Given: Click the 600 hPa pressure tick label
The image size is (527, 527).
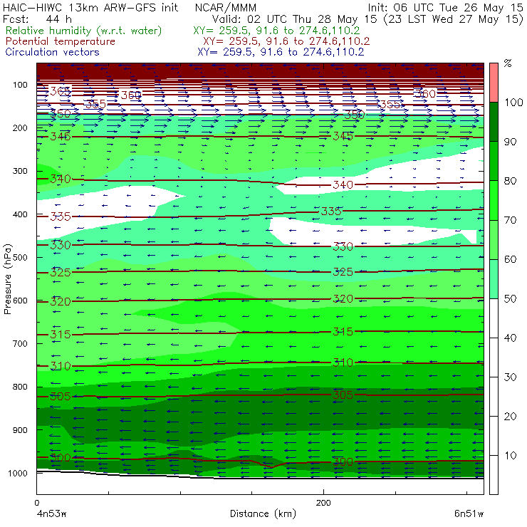Looking at the screenshot, I should point(20,300).
